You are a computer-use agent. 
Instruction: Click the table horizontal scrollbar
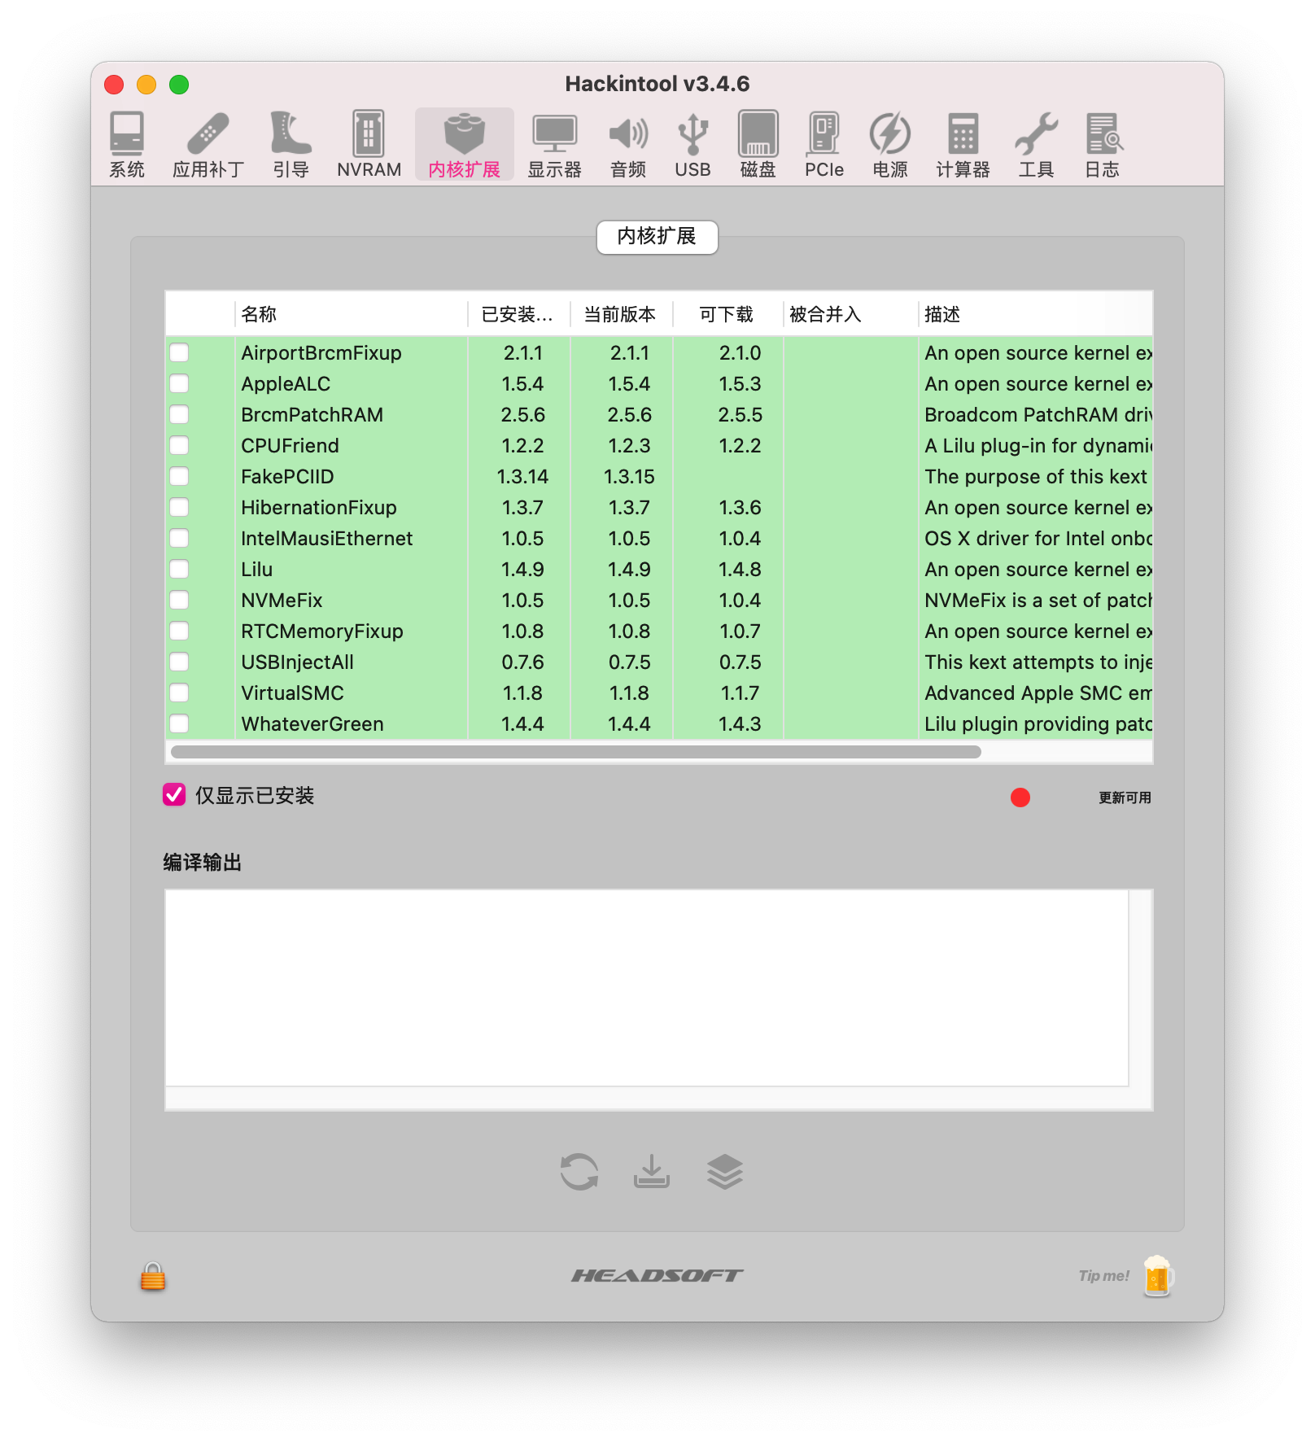[576, 751]
